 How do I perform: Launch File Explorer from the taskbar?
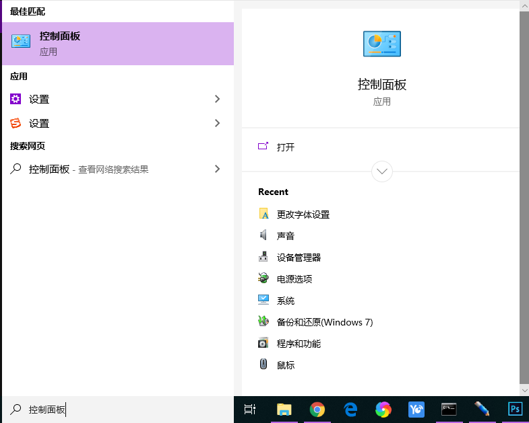click(284, 410)
